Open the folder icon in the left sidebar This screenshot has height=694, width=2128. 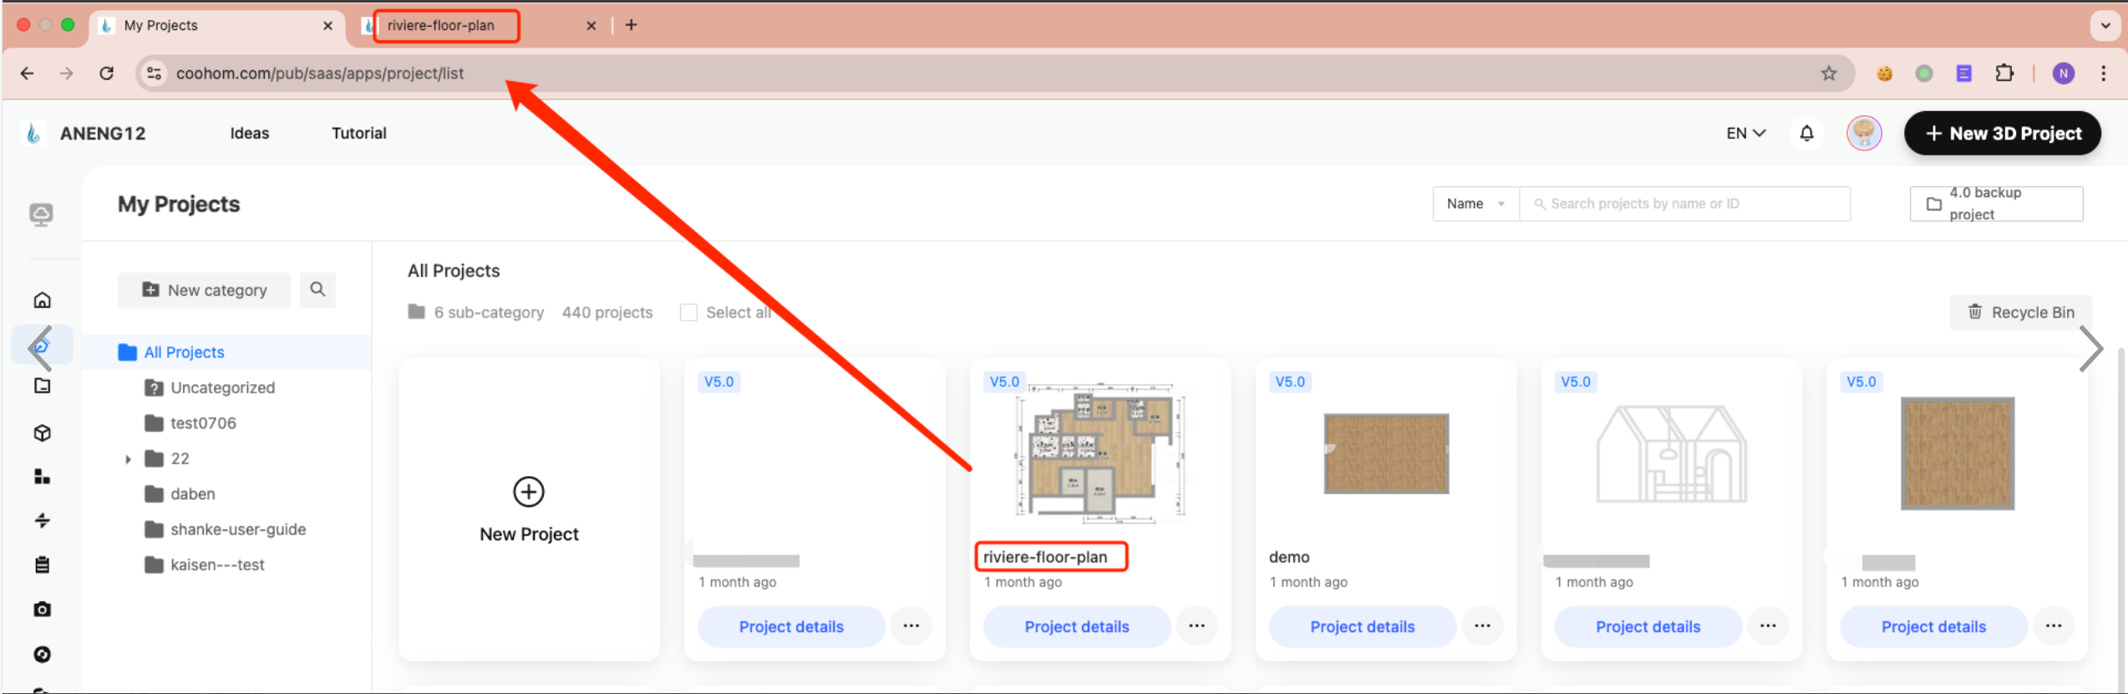pos(43,386)
